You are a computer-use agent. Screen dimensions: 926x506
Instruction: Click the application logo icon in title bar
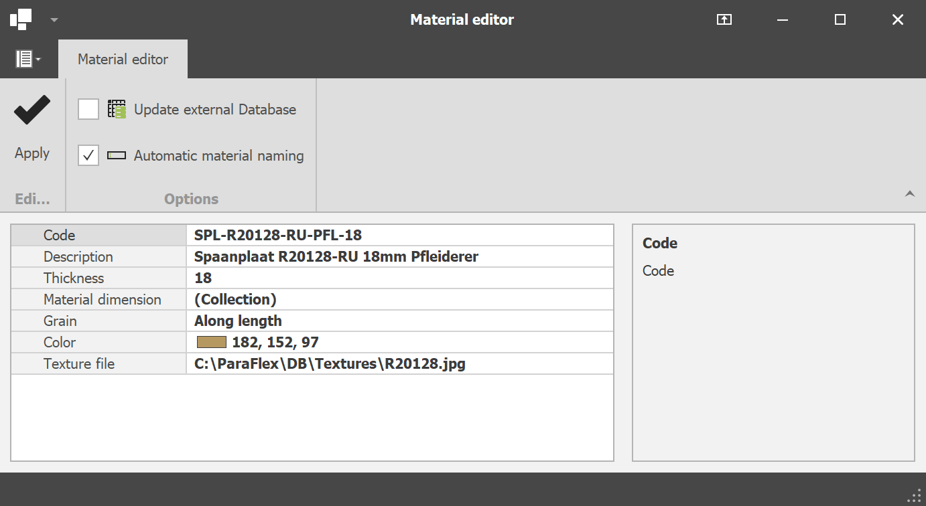(21, 19)
